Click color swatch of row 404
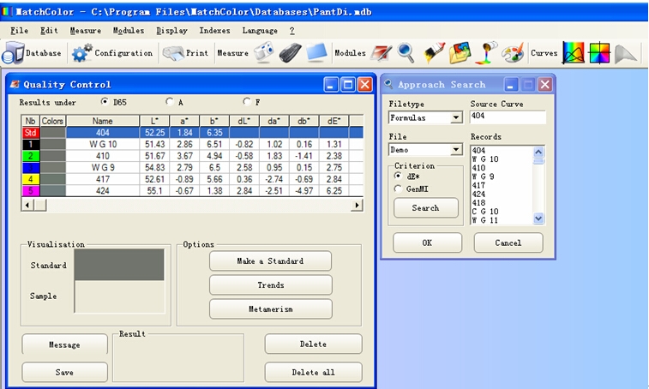649x389 pixels. coord(53,133)
